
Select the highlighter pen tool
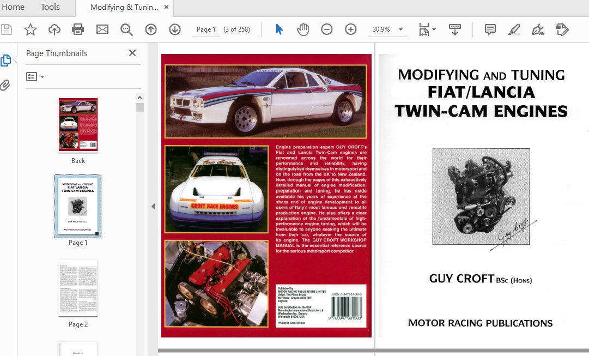tap(514, 29)
